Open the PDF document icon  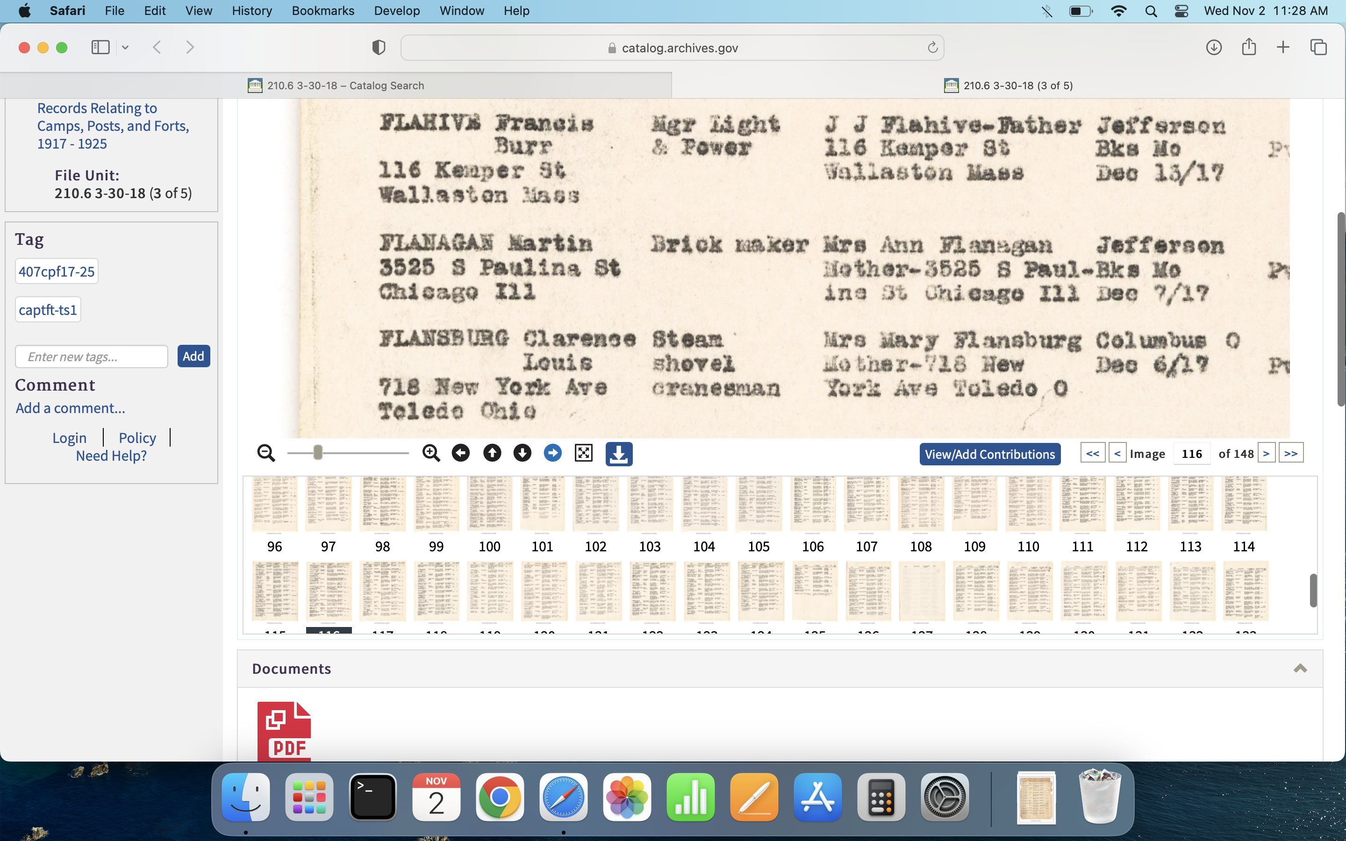tap(284, 731)
